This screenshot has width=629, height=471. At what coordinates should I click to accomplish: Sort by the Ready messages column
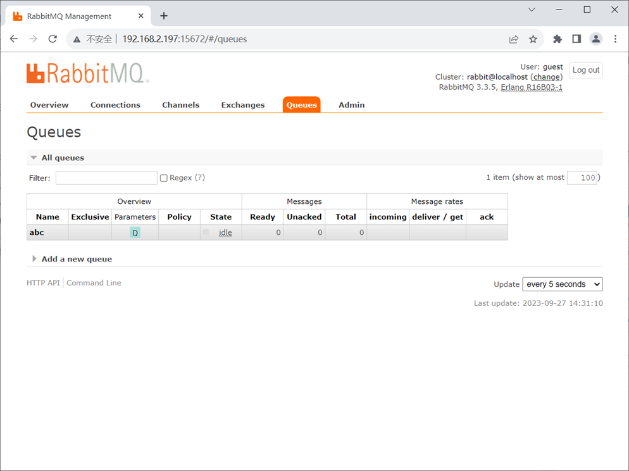coord(263,217)
